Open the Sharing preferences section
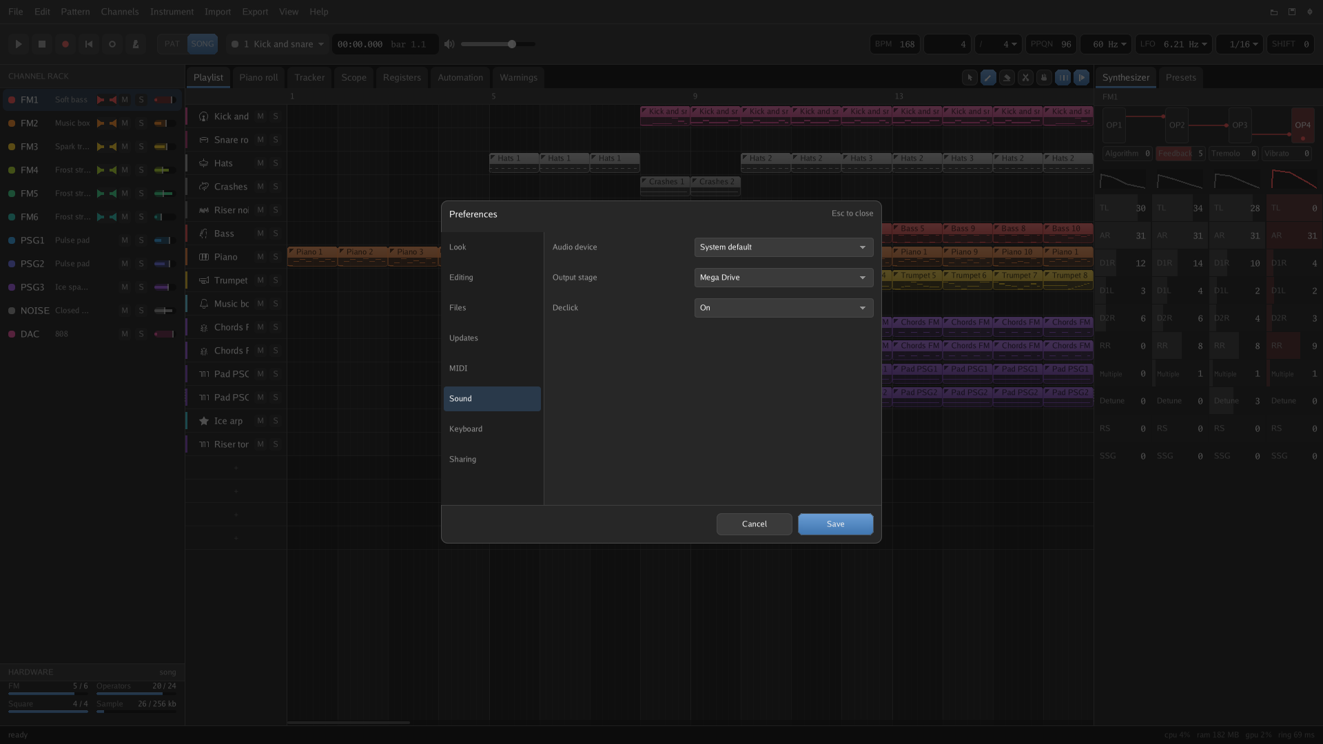1323x744 pixels. coord(492,459)
